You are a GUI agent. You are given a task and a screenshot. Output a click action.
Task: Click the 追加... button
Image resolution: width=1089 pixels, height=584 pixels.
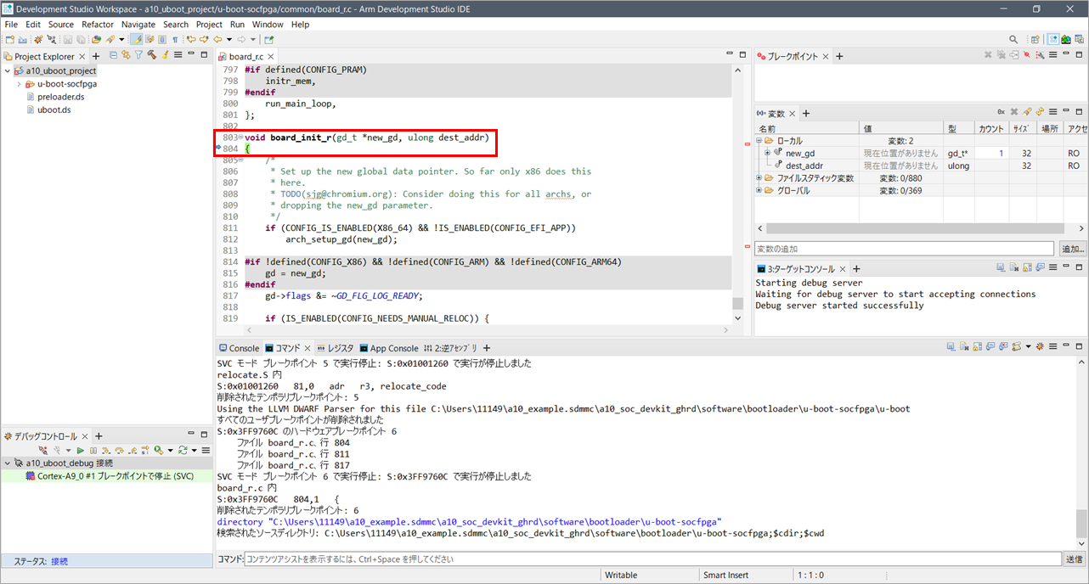tap(1072, 249)
